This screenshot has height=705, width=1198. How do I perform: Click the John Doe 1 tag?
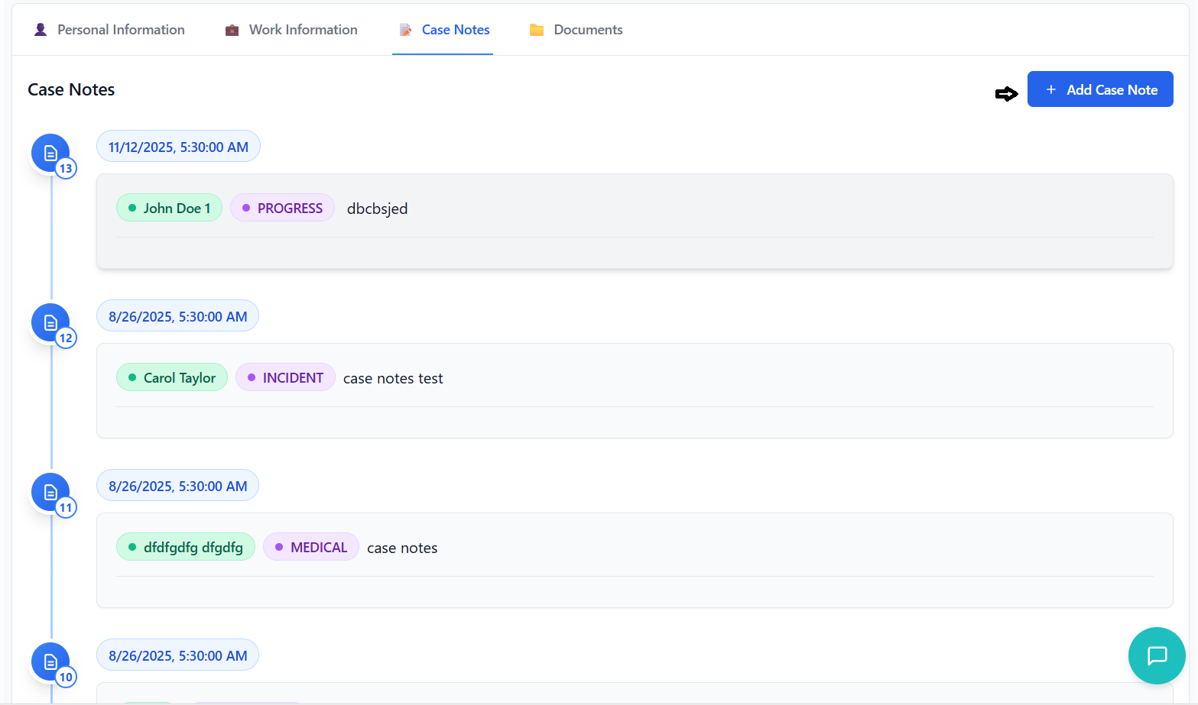[169, 208]
